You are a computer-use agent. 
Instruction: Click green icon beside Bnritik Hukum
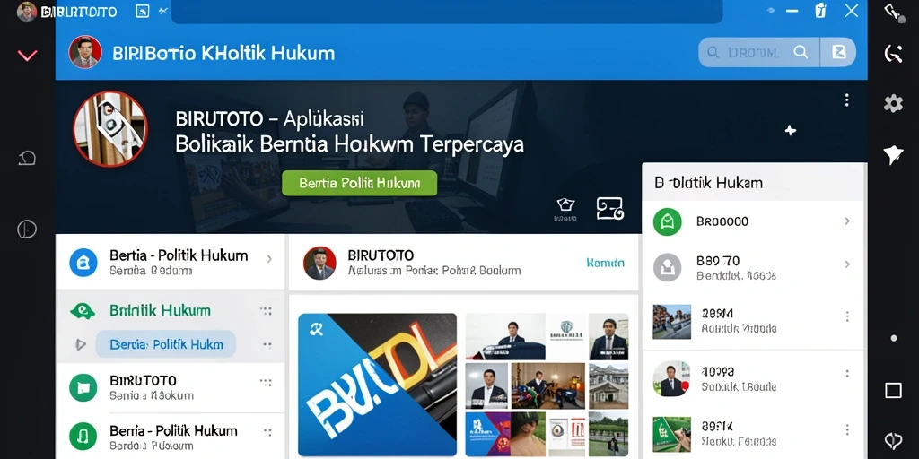click(x=83, y=311)
